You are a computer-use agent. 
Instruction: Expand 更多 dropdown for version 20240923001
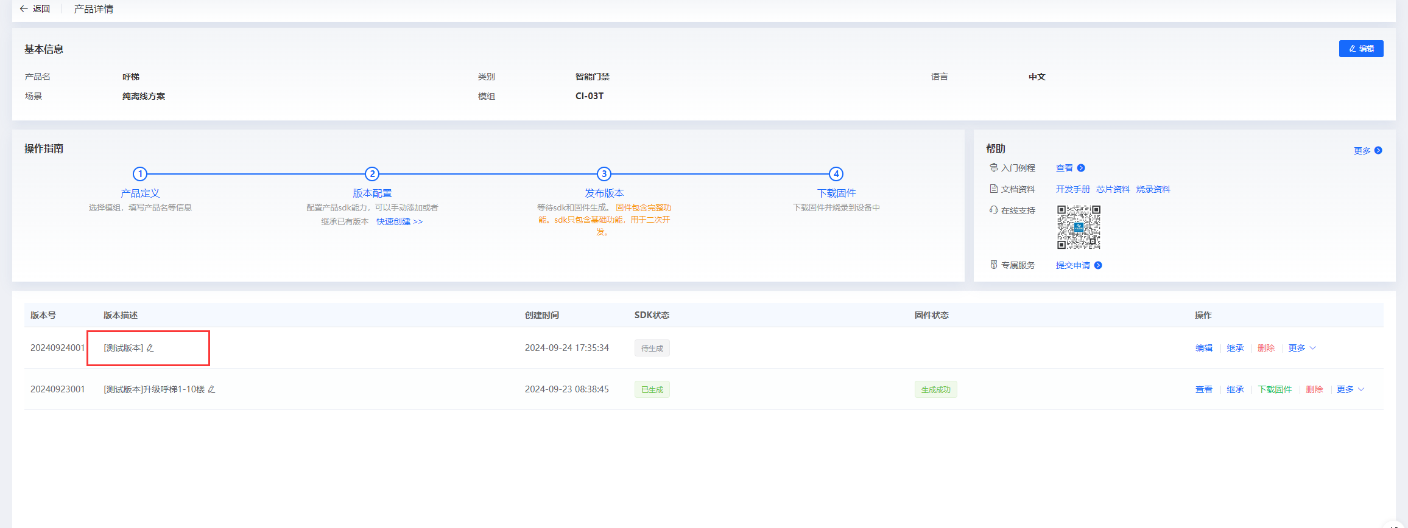[1350, 389]
